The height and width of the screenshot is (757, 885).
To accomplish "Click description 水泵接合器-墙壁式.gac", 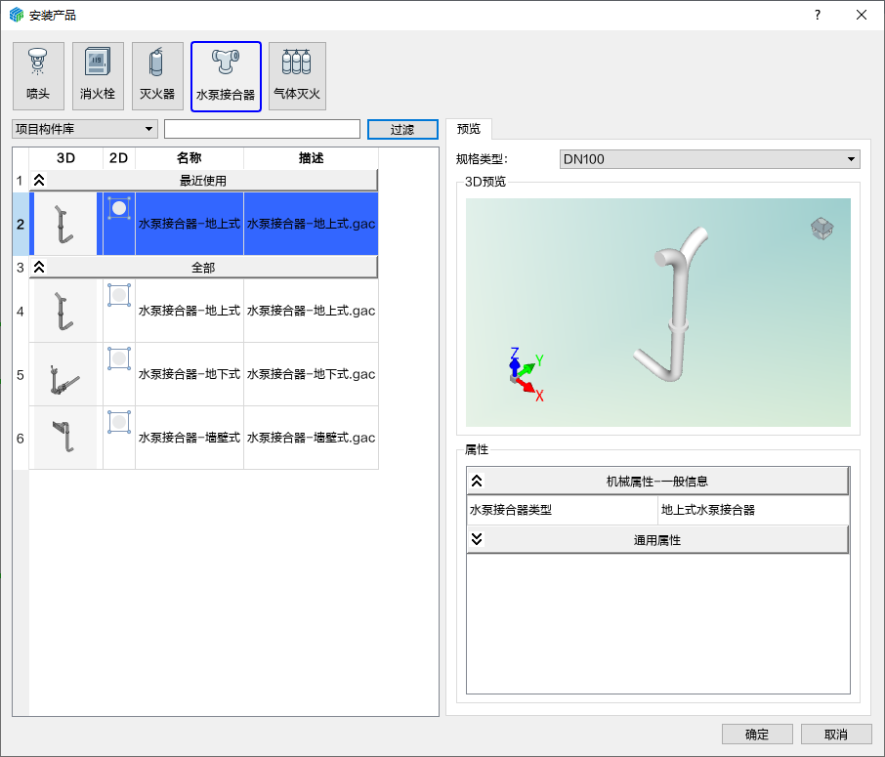I will tap(311, 438).
